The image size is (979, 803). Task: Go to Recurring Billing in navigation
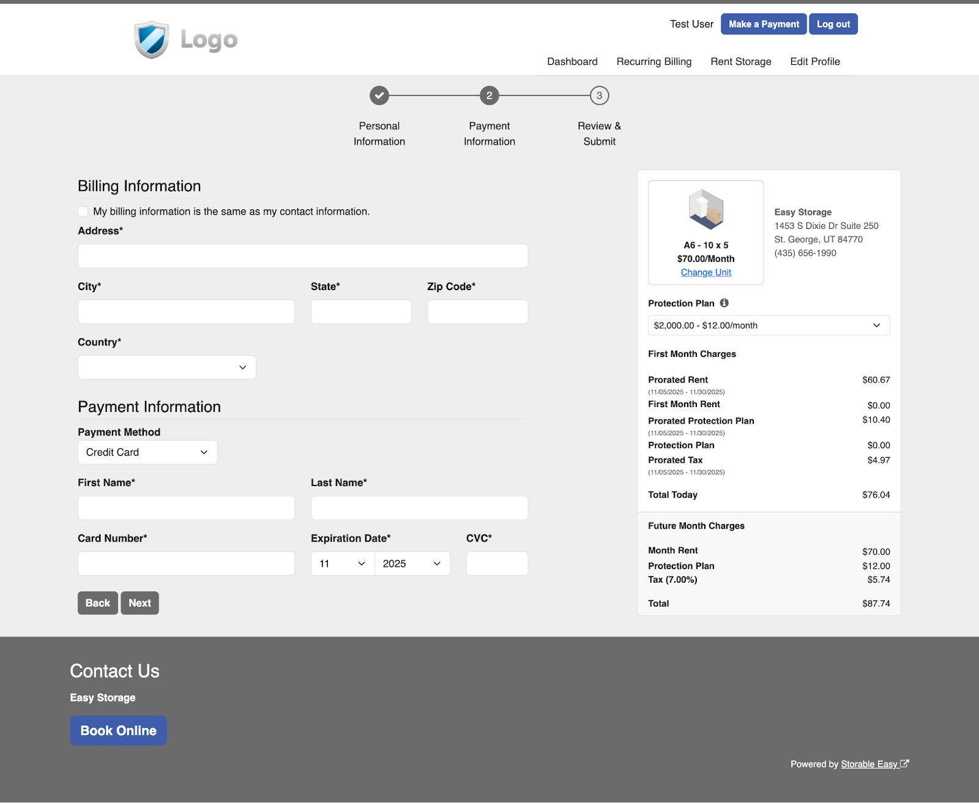(x=653, y=62)
